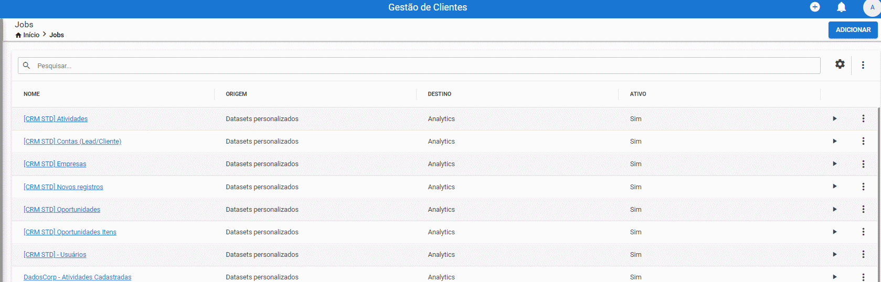The width and height of the screenshot is (881, 282).
Task: Open [CRM STD] - Usuários job link
Action: [x=55, y=255]
